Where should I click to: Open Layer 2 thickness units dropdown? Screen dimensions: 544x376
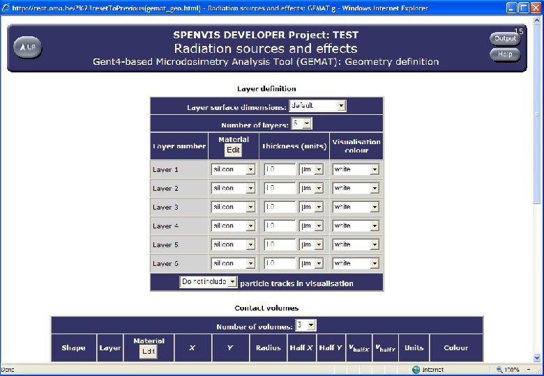pos(311,188)
